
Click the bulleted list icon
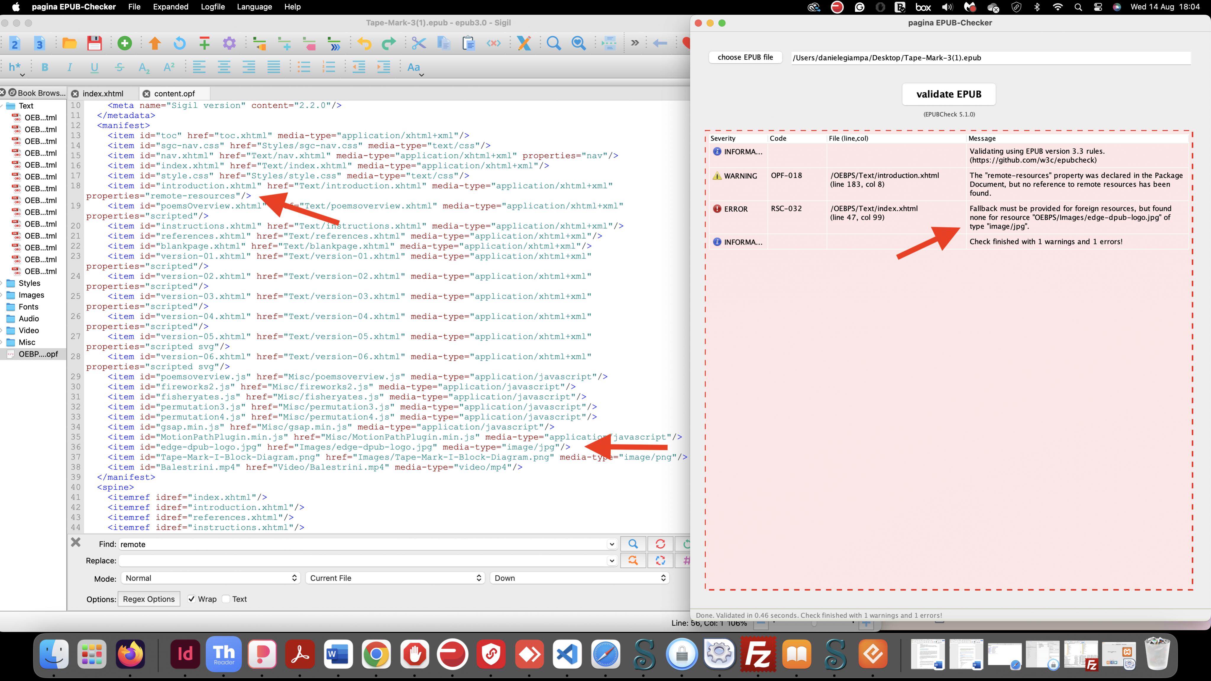click(304, 67)
